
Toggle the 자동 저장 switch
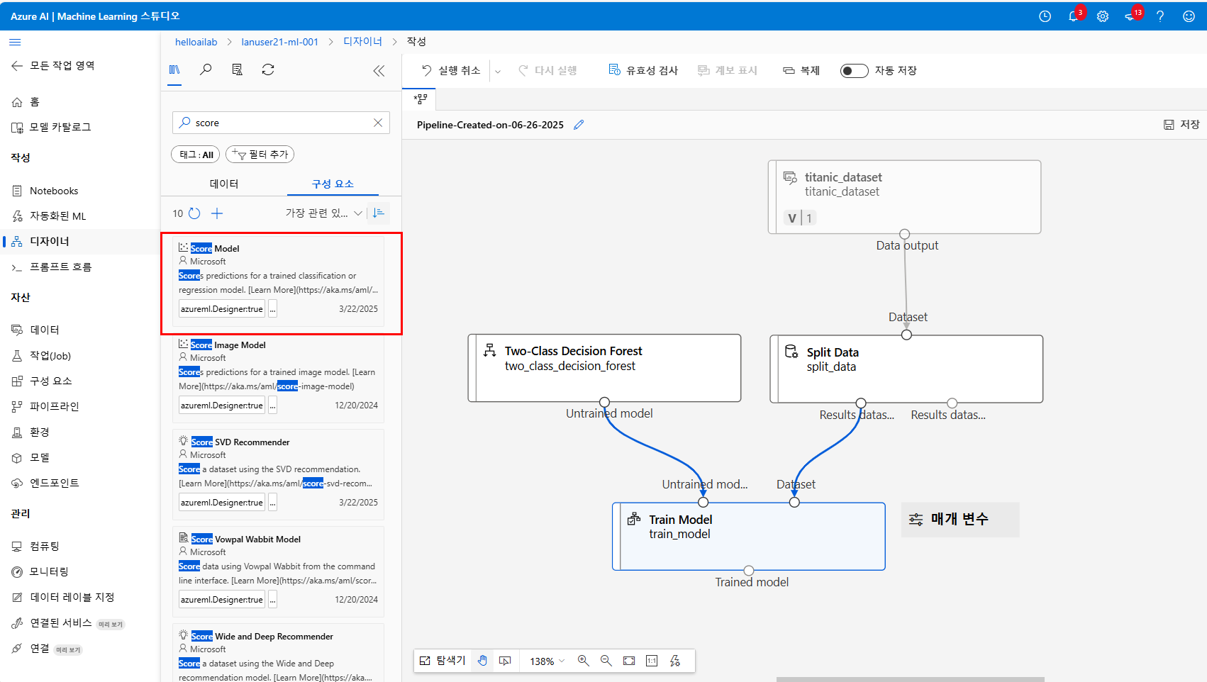(854, 71)
